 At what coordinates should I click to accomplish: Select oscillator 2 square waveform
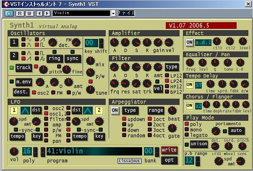pos(37,53)
